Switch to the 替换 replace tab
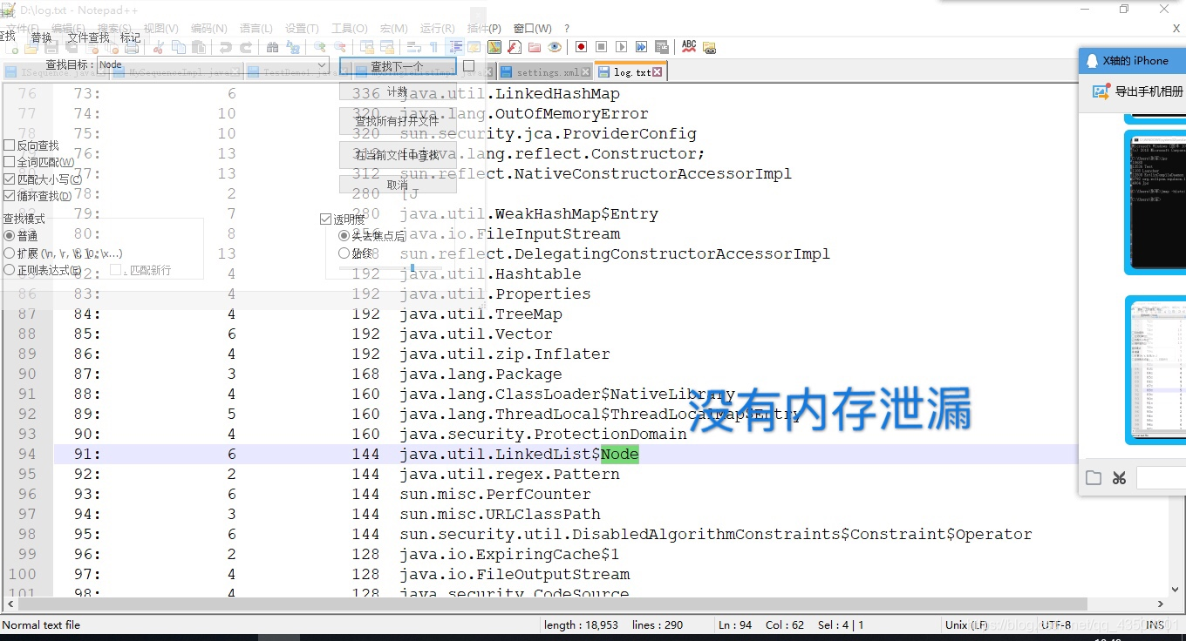The height and width of the screenshot is (641, 1186). click(x=41, y=37)
